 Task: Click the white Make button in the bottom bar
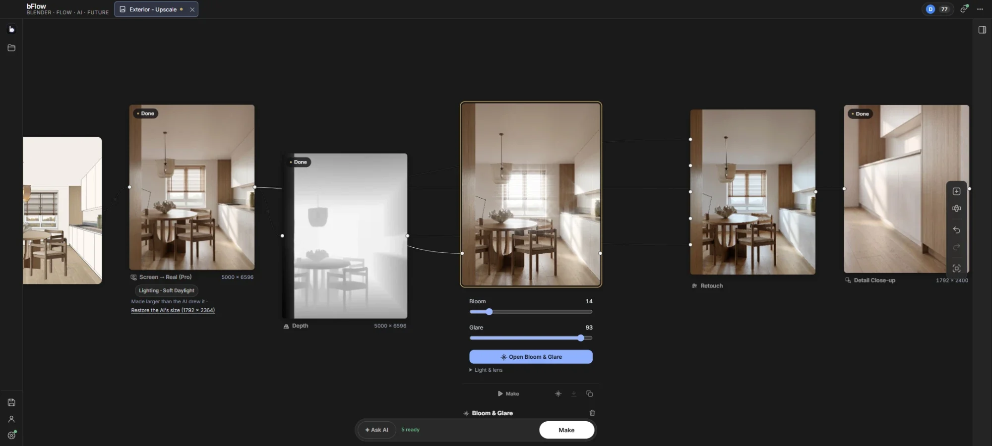pos(566,430)
